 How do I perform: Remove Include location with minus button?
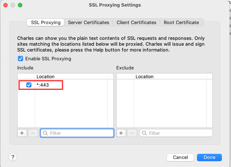33,133
